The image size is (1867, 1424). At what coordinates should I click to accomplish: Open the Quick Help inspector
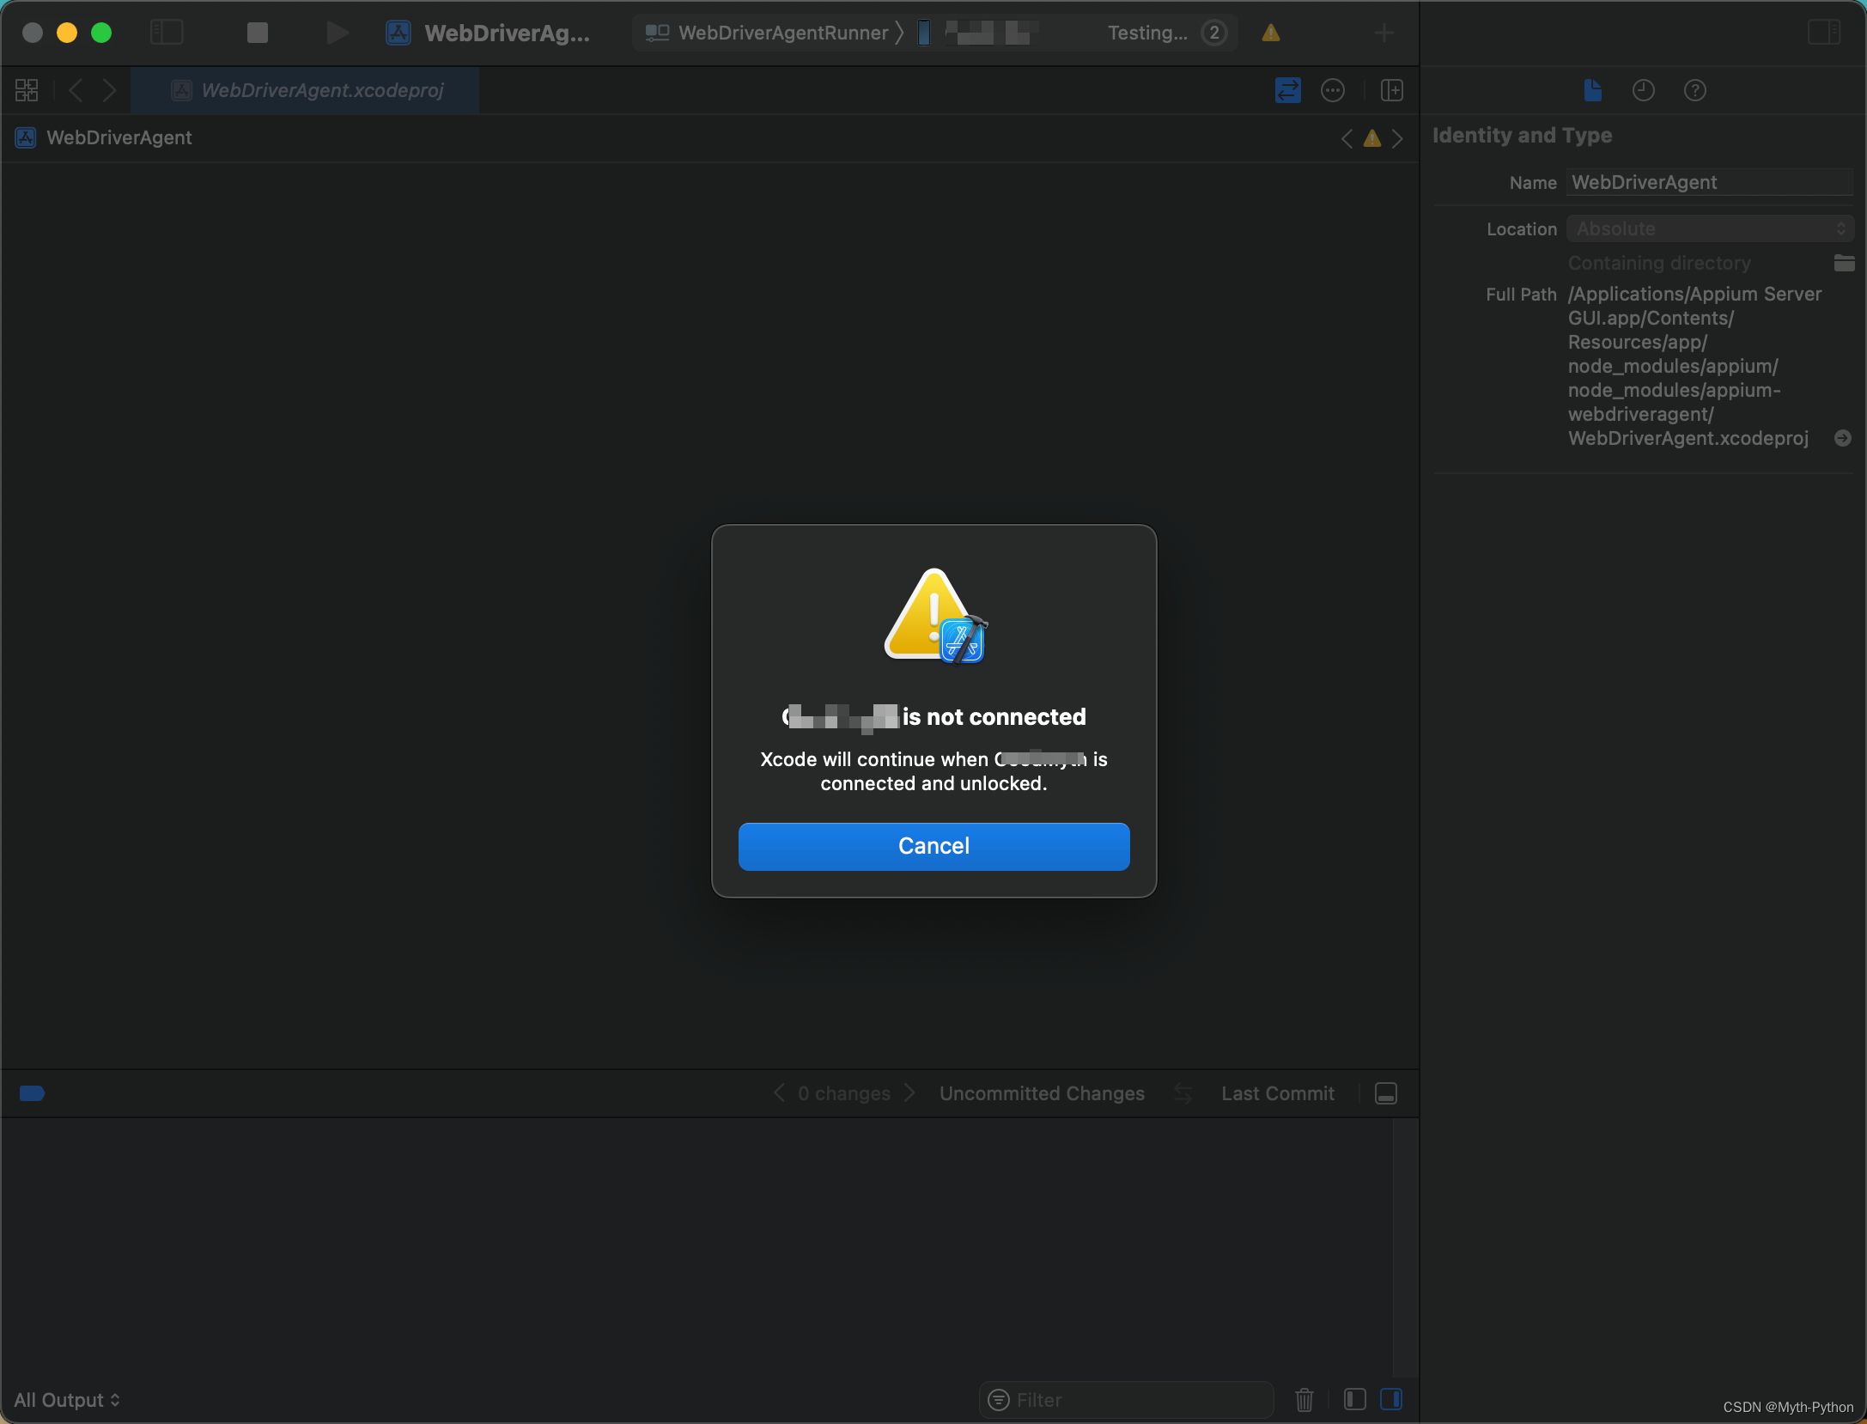[1694, 90]
